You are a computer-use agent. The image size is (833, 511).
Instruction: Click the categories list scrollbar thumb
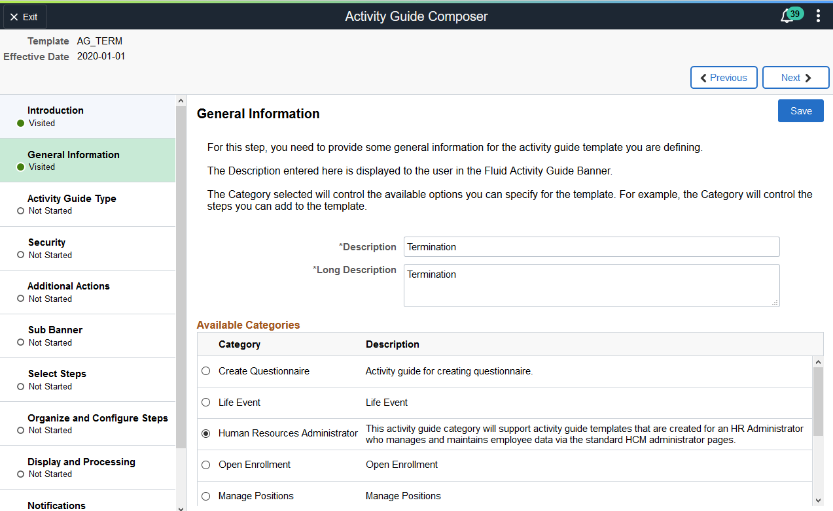click(x=818, y=401)
